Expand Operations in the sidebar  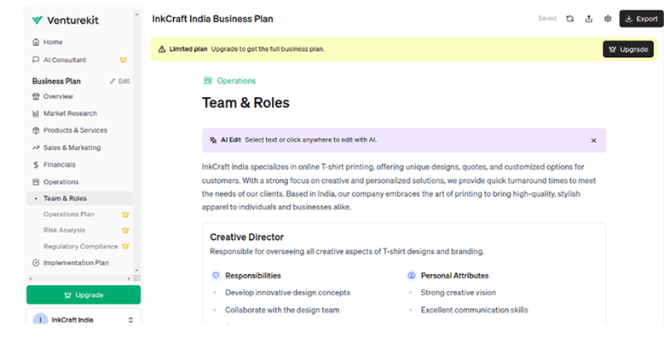click(61, 182)
